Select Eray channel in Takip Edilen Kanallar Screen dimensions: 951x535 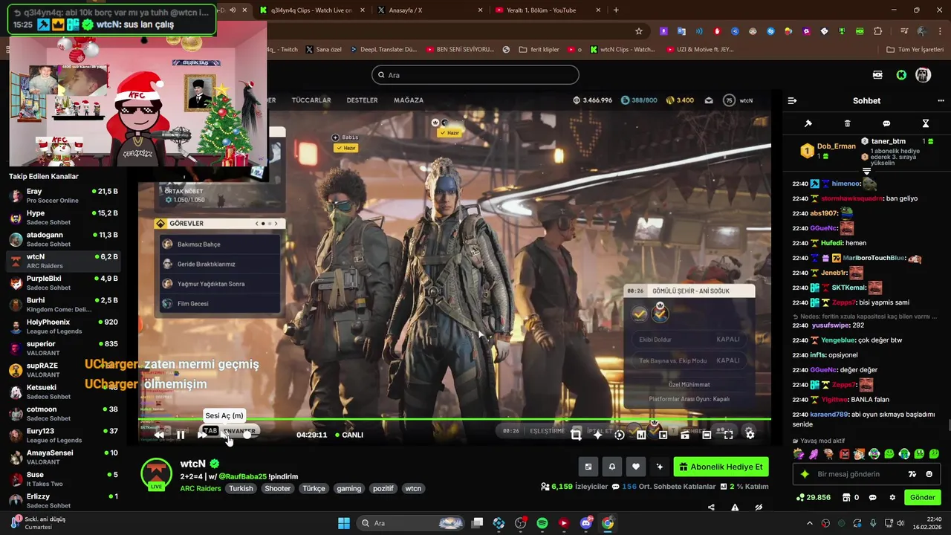point(63,195)
